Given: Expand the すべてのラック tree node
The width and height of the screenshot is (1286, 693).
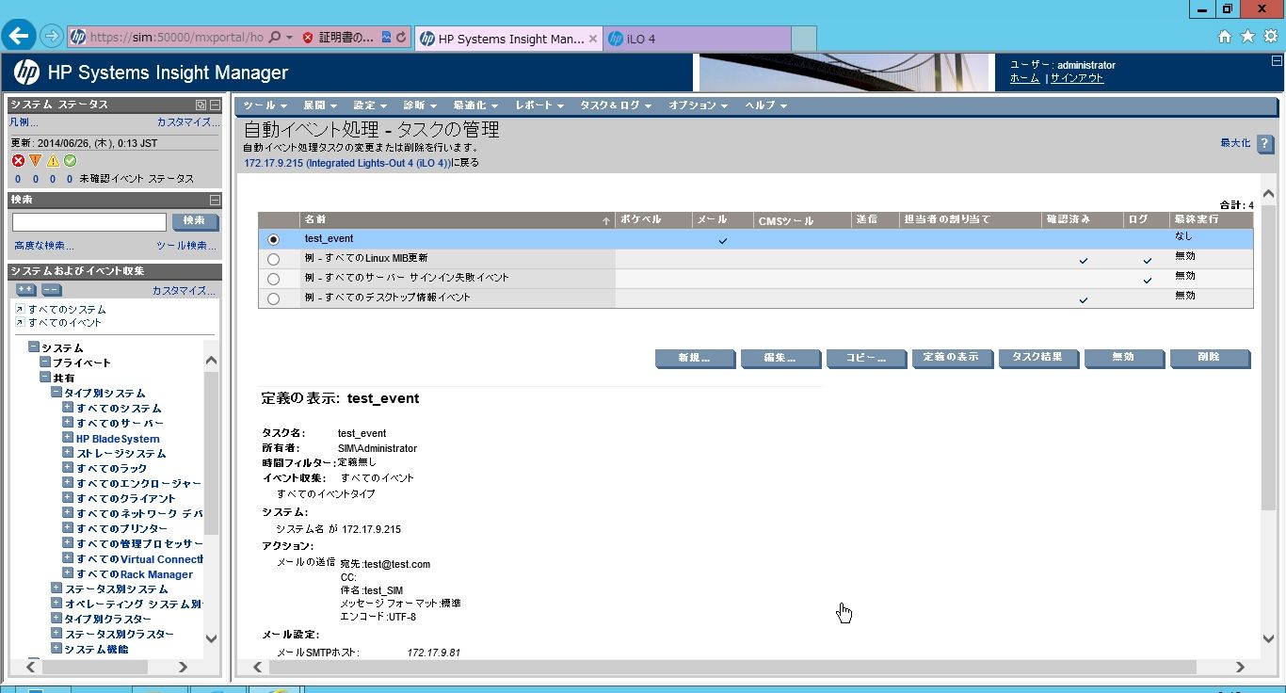Looking at the screenshot, I should 68,468.
